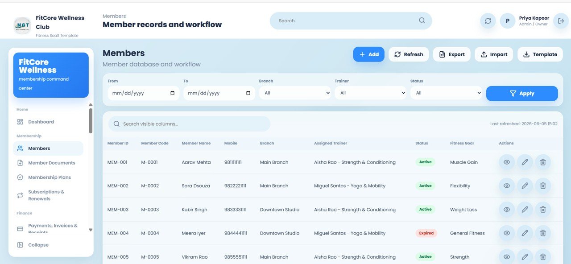
Task: Open Membership Plans in the sidebar
Action: pos(48,177)
